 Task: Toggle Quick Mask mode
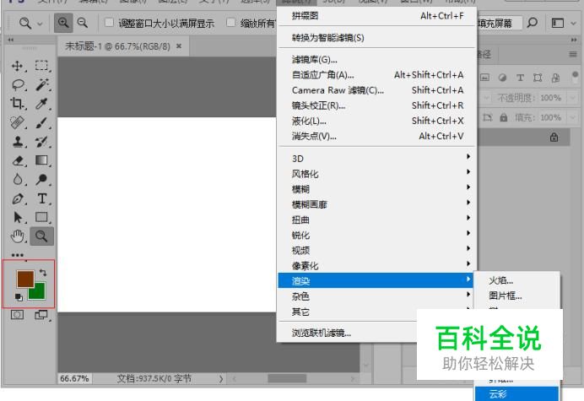17,315
